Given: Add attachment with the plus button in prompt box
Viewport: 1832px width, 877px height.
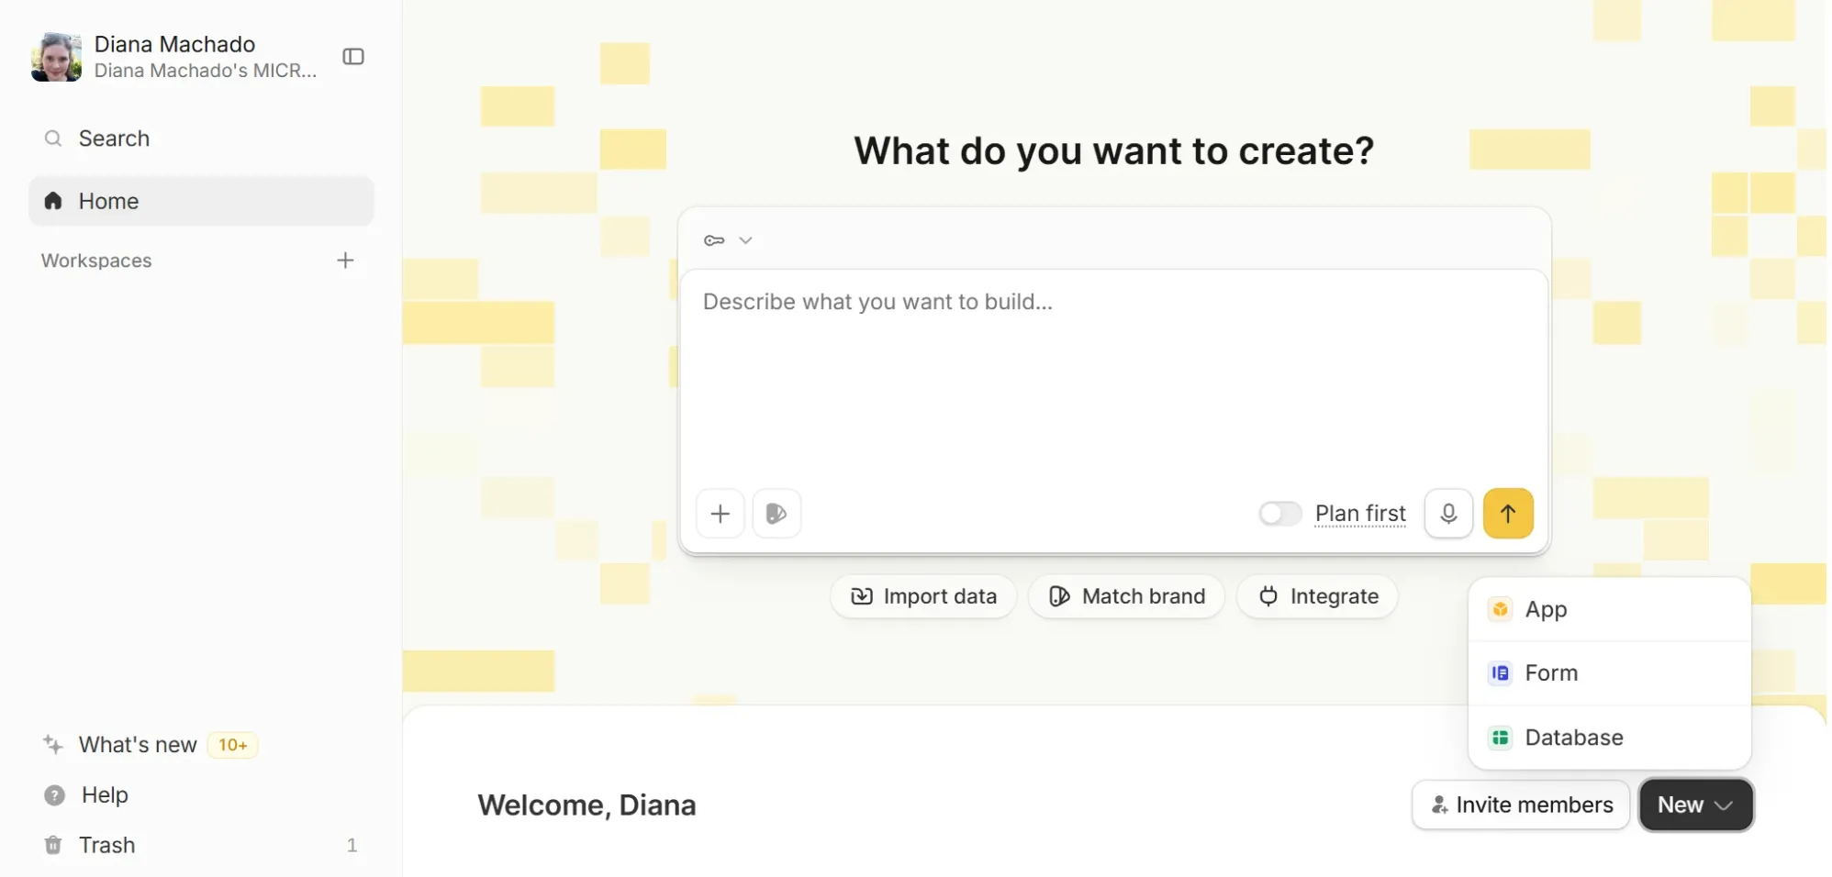Looking at the screenshot, I should click(x=721, y=514).
